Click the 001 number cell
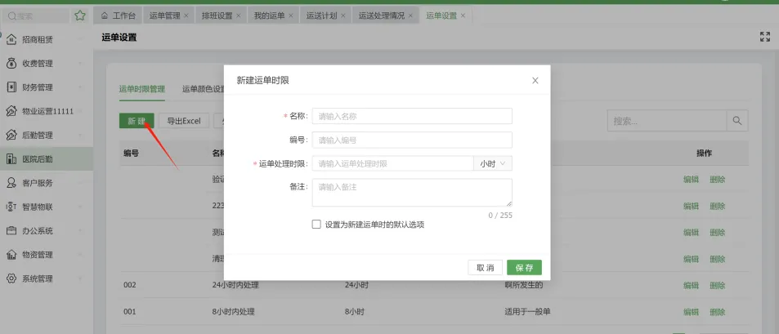The width and height of the screenshot is (779, 334). pyautogui.click(x=130, y=312)
